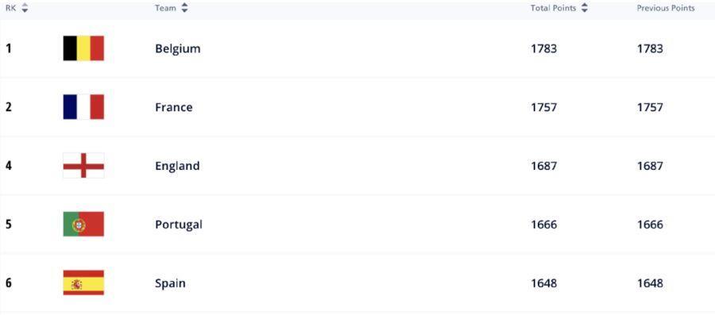Click the Belgium flag icon
Image resolution: width=715 pixels, height=315 pixels.
(x=83, y=48)
